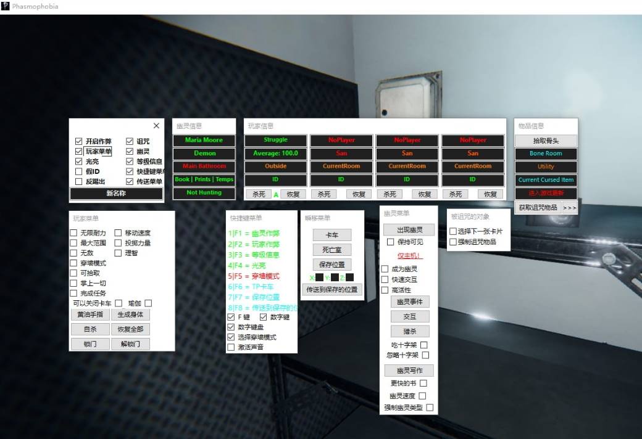This screenshot has height=439, width=642.
Task: Trigger a hunt with the 猎杀 button
Action: click(409, 330)
